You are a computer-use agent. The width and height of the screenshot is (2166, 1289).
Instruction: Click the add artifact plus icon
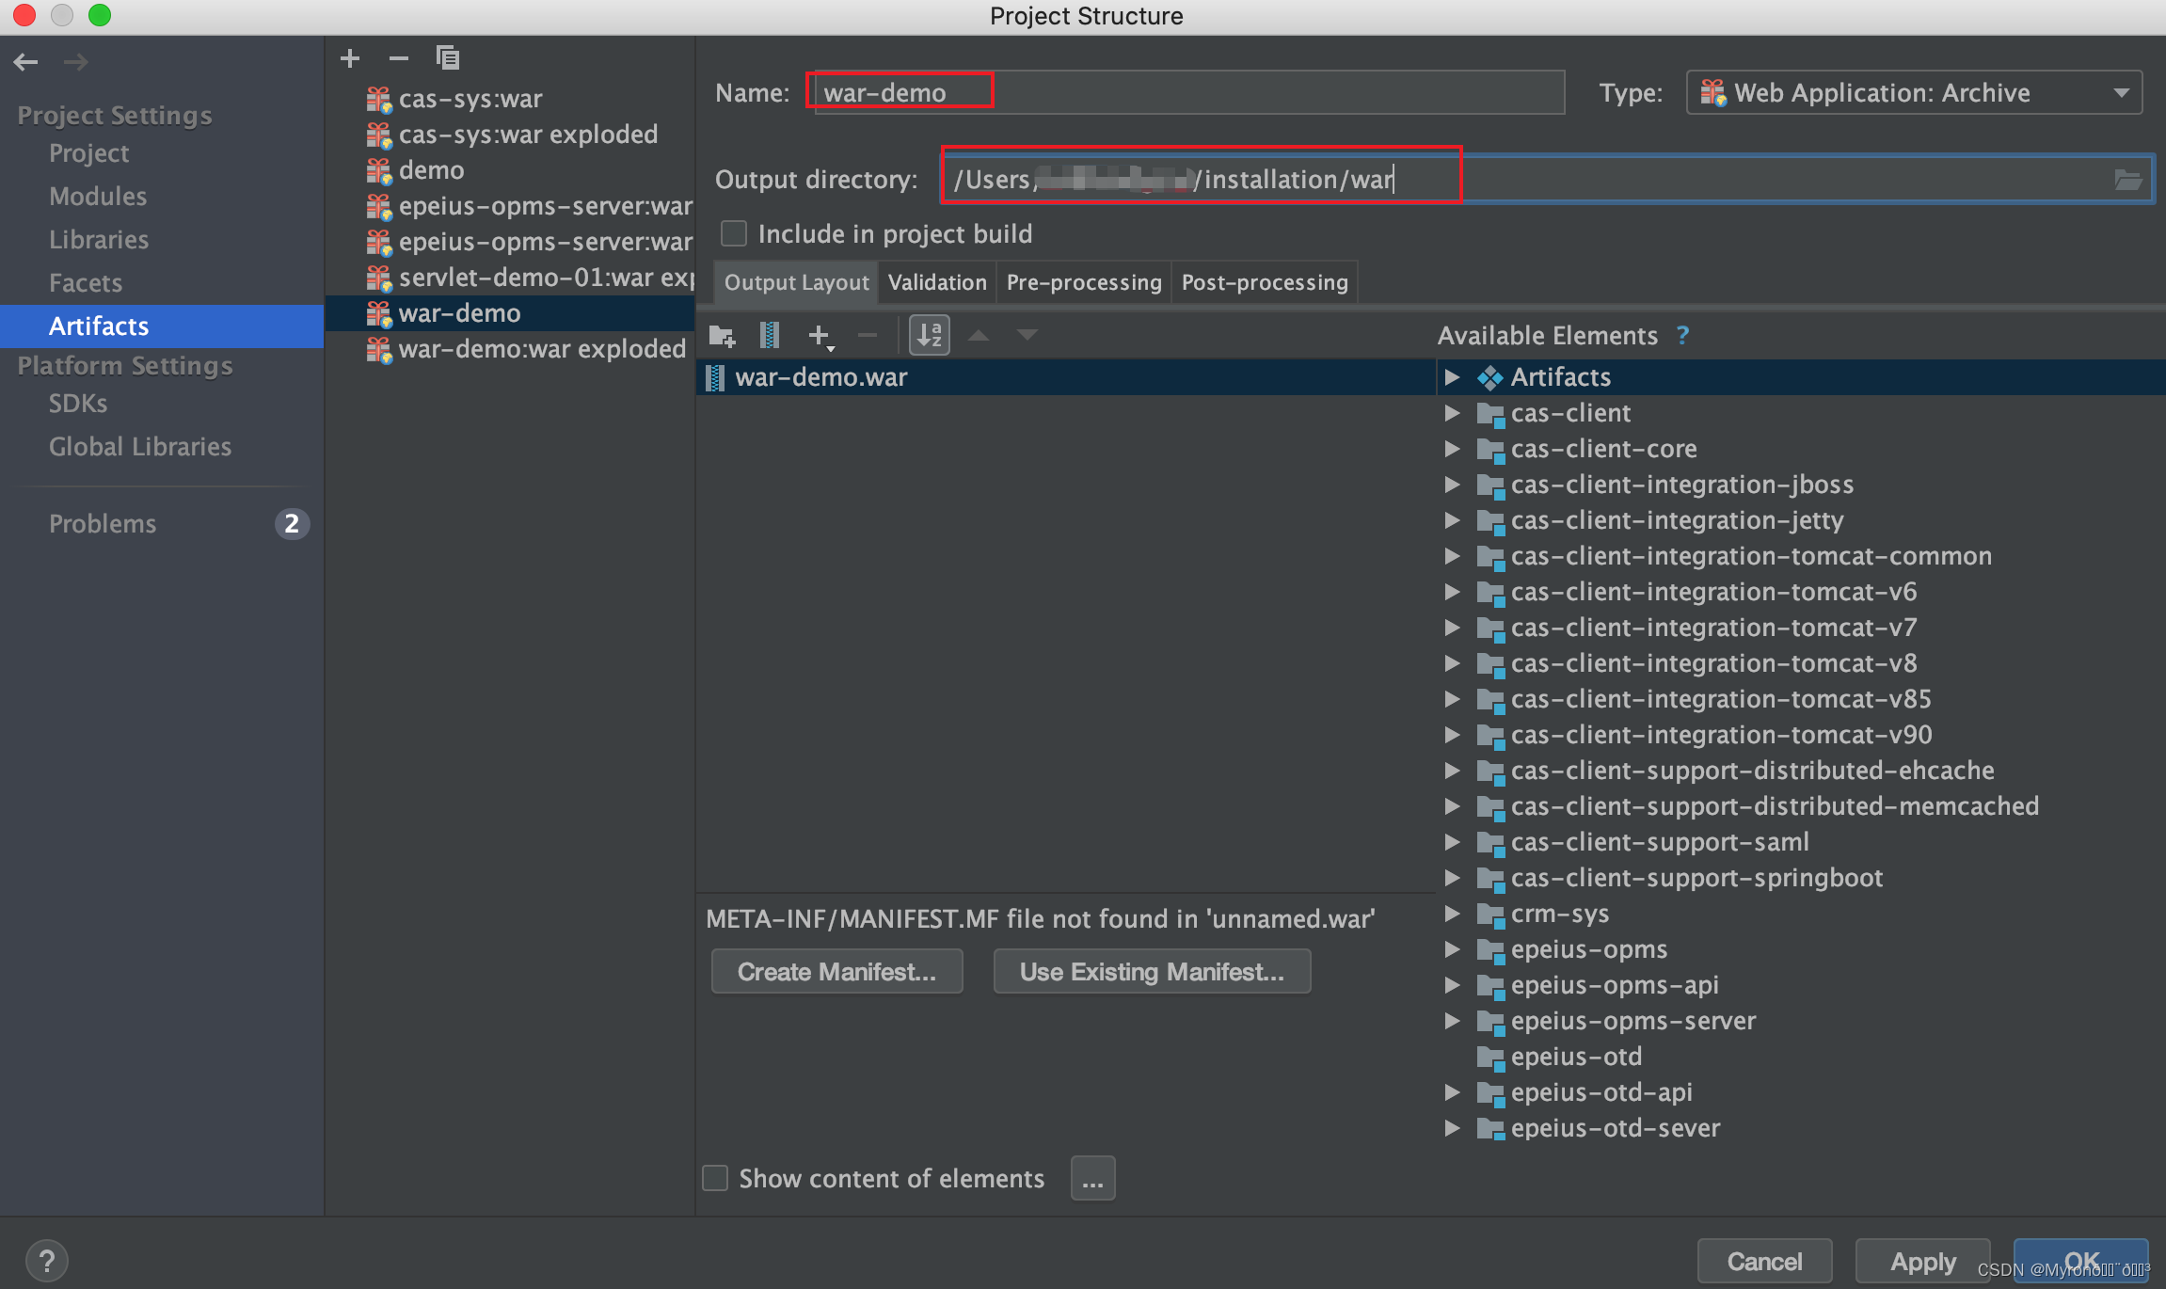[x=350, y=58]
